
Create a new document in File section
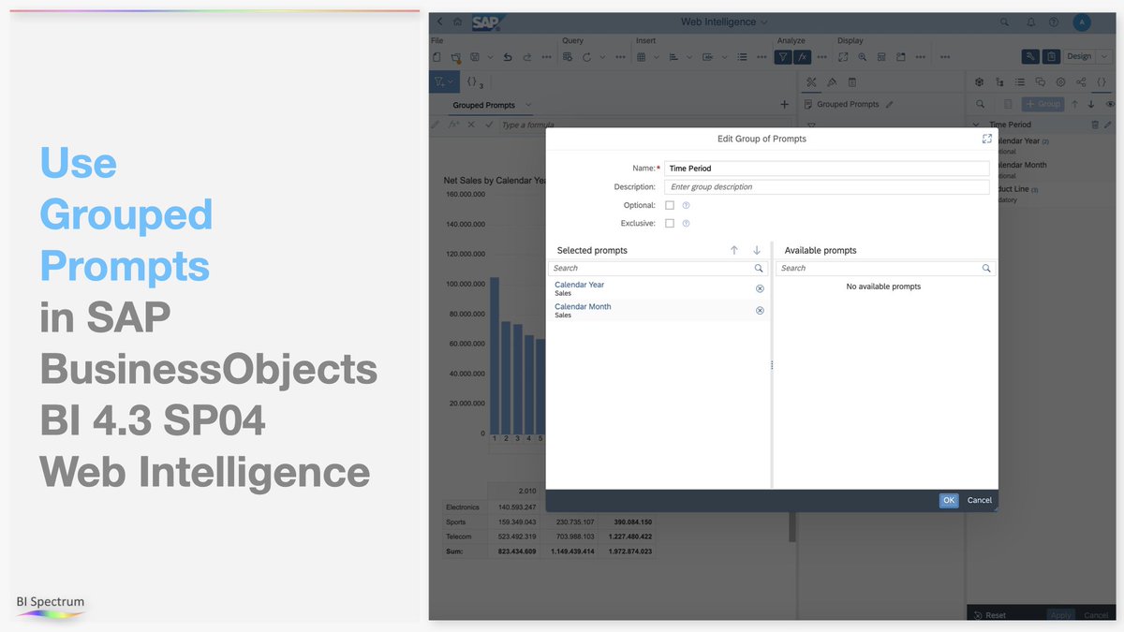[x=436, y=57]
